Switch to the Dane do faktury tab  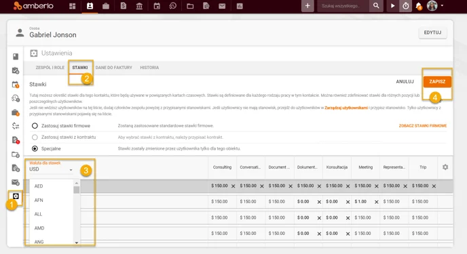(114, 68)
